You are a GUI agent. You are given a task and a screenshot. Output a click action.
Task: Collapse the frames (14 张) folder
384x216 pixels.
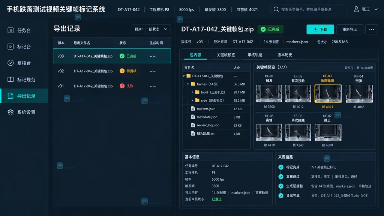click(x=188, y=84)
